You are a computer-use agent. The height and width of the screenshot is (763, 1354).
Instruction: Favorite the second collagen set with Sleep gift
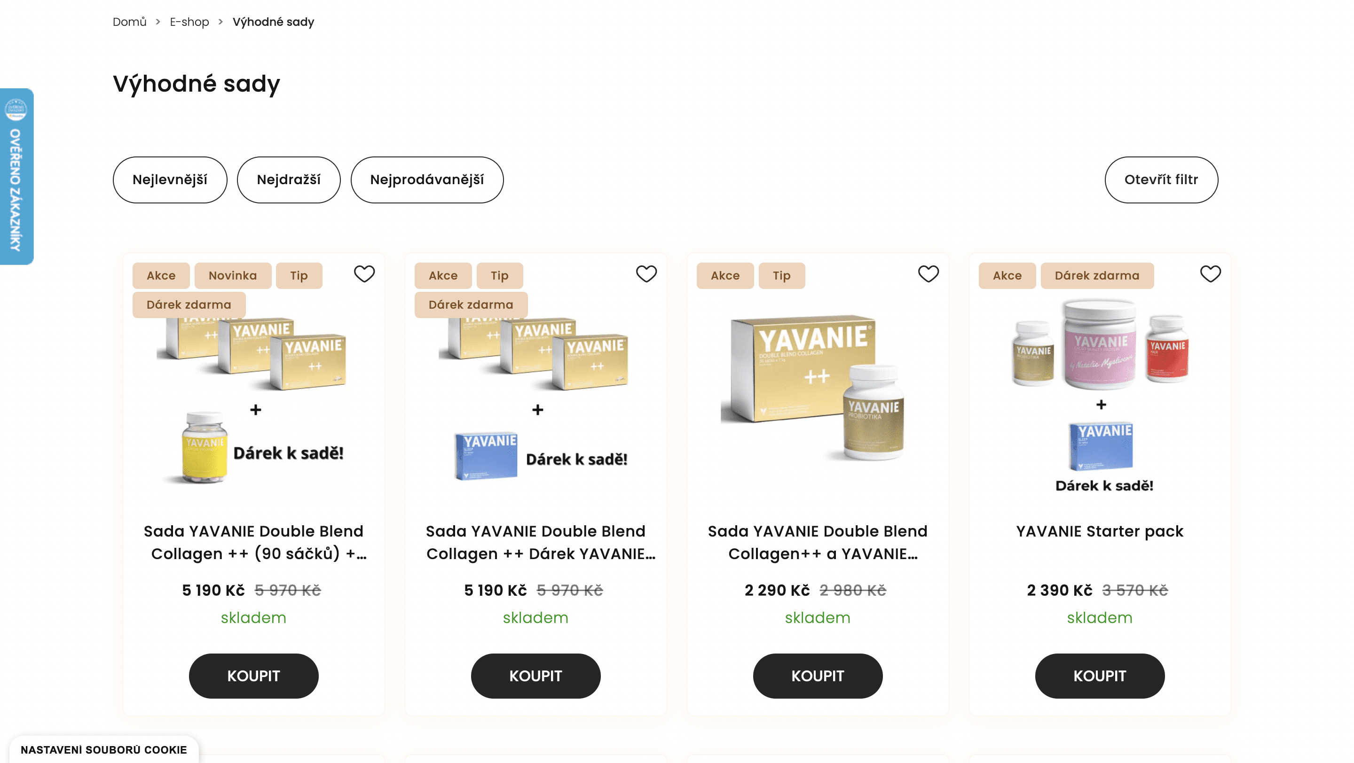click(646, 274)
